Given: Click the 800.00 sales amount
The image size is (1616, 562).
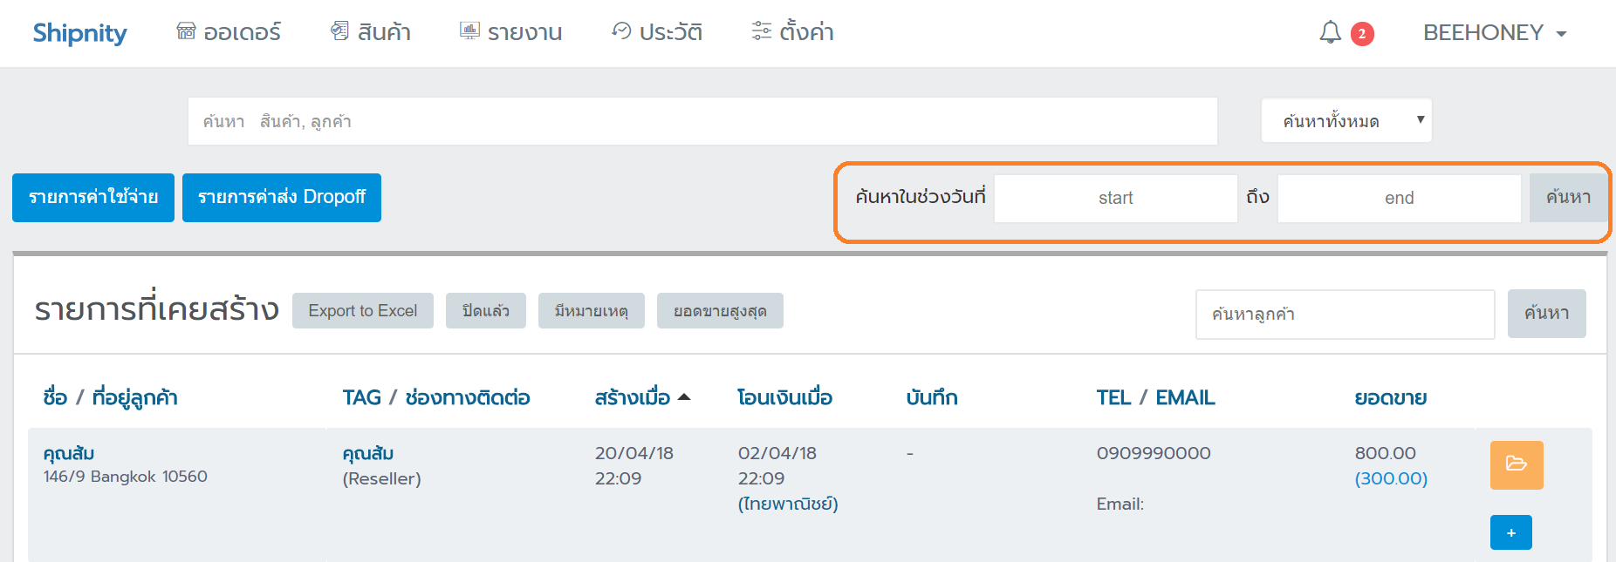Looking at the screenshot, I should [x=1386, y=453].
